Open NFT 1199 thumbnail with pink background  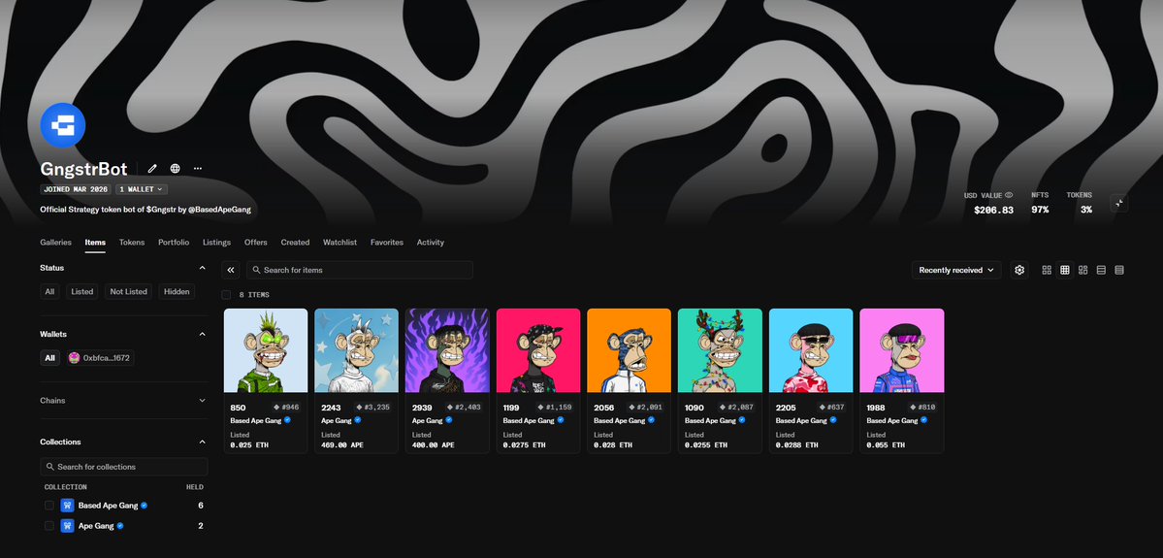click(x=537, y=350)
